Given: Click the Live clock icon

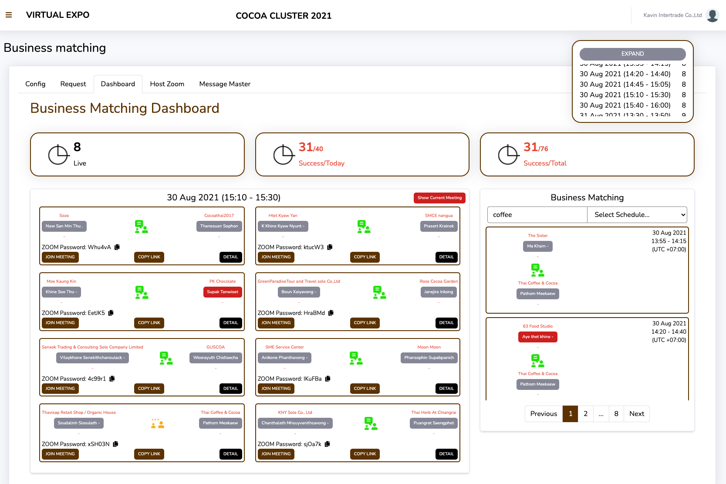Looking at the screenshot, I should 58,155.
